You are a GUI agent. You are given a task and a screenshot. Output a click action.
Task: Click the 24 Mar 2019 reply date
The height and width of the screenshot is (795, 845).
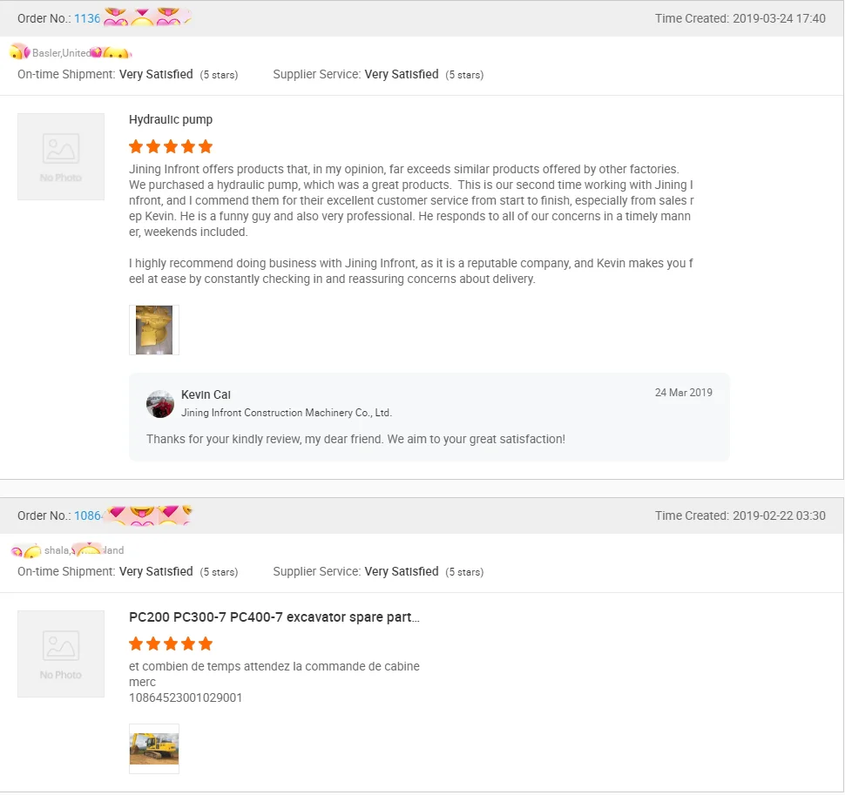(683, 393)
